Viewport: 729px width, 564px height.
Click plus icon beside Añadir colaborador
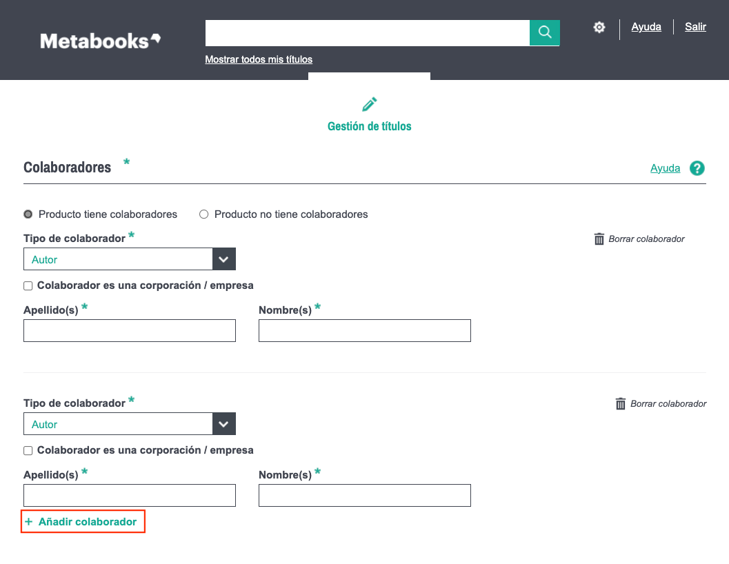click(x=29, y=522)
